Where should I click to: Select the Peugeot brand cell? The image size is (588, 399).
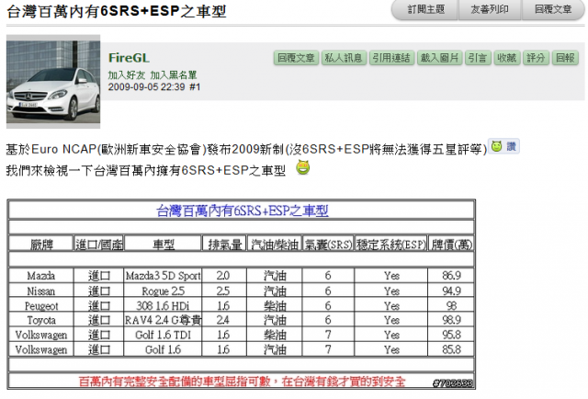pyautogui.click(x=41, y=306)
